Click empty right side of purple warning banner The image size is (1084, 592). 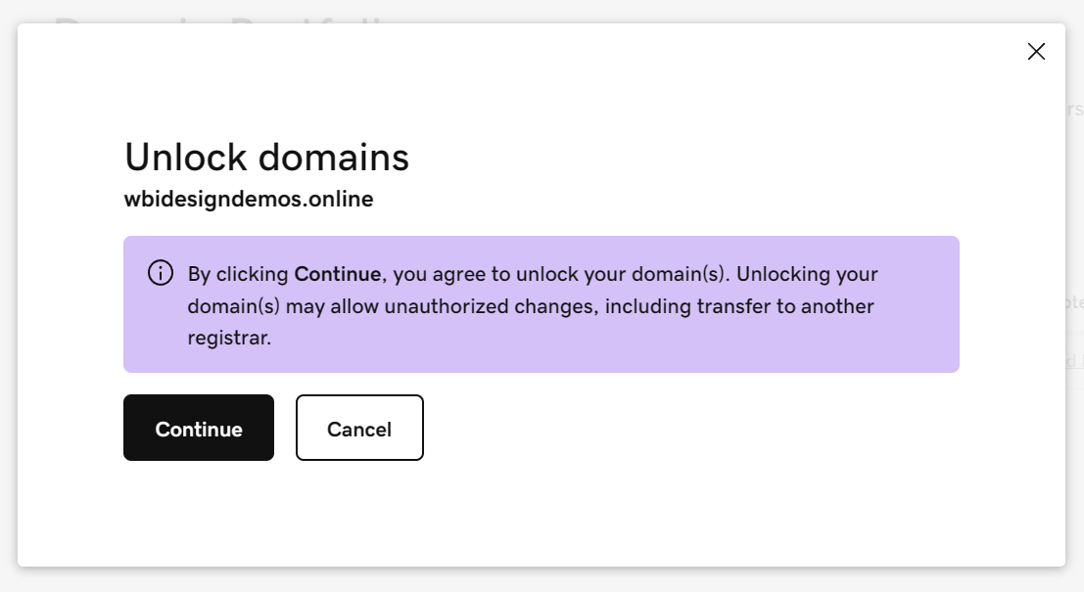point(920,338)
